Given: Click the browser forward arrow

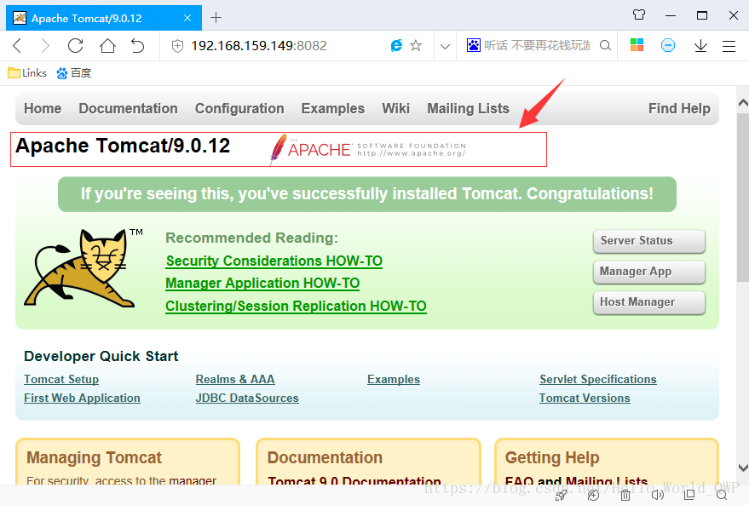Looking at the screenshot, I should [x=45, y=46].
